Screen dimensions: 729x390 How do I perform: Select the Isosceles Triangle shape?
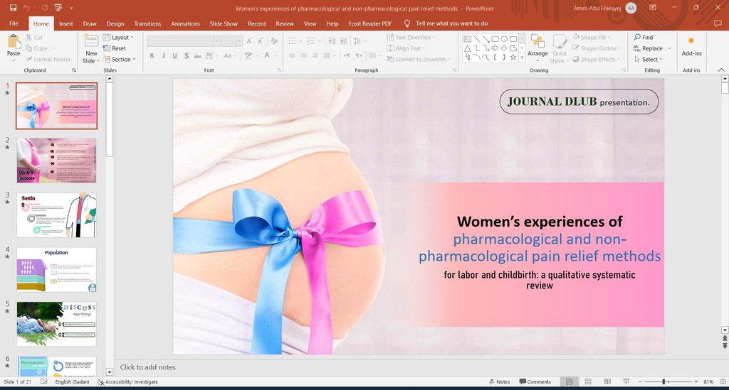(x=468, y=48)
